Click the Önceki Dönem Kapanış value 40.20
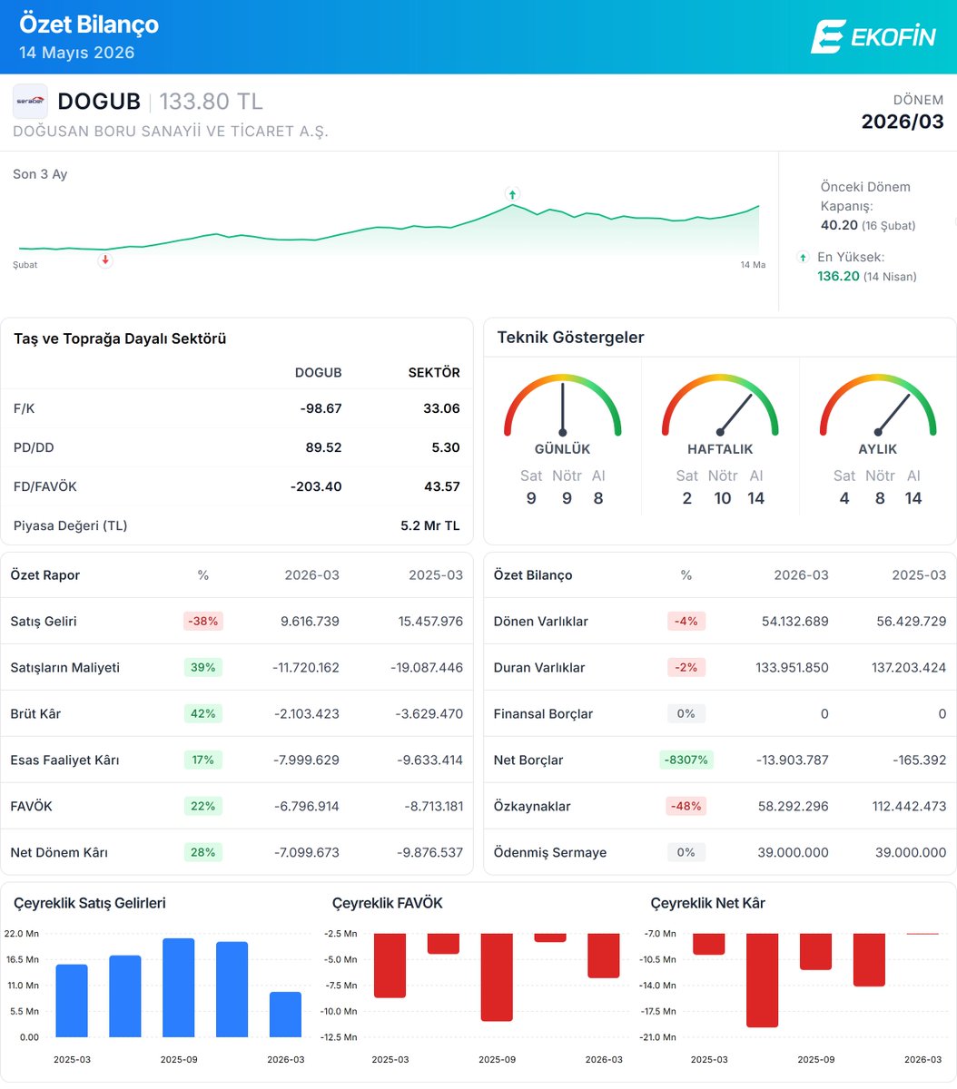This screenshot has height=1089, width=957. pyautogui.click(x=839, y=225)
